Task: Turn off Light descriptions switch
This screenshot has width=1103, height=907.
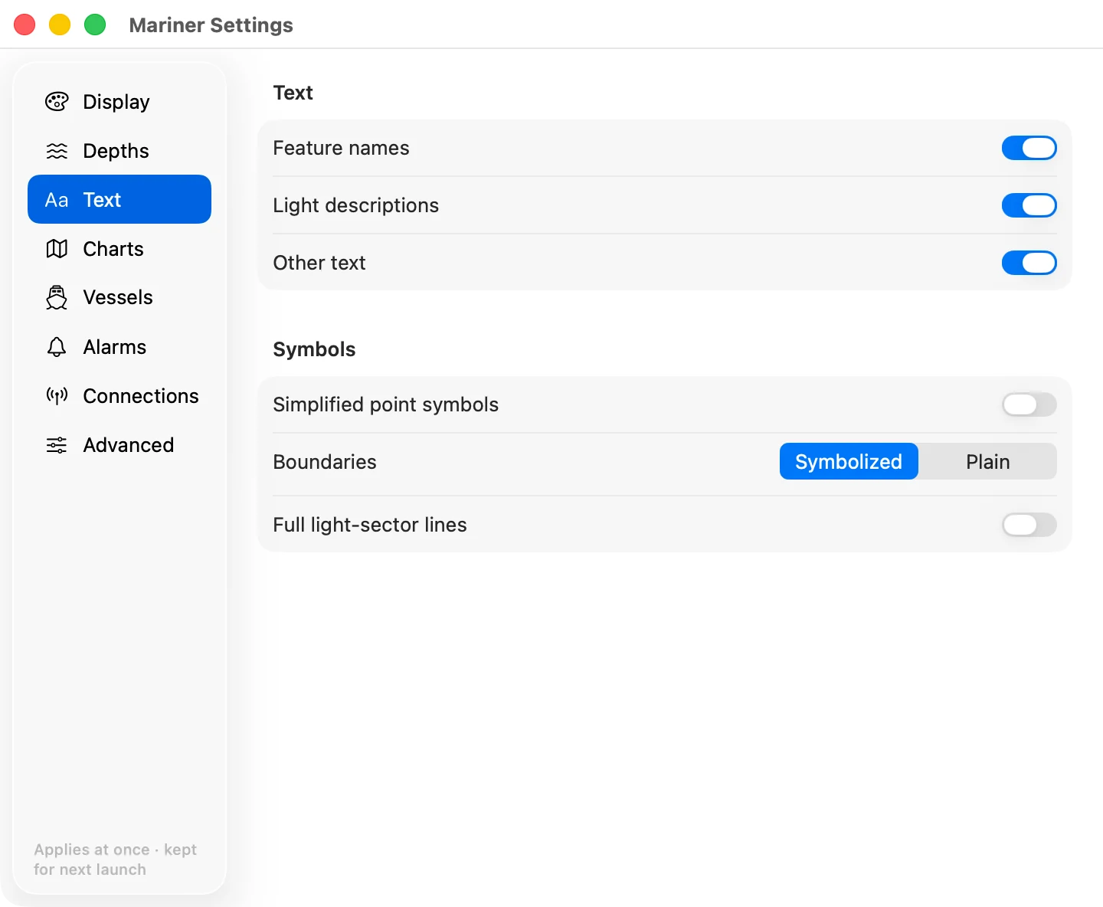Action: coord(1029,205)
